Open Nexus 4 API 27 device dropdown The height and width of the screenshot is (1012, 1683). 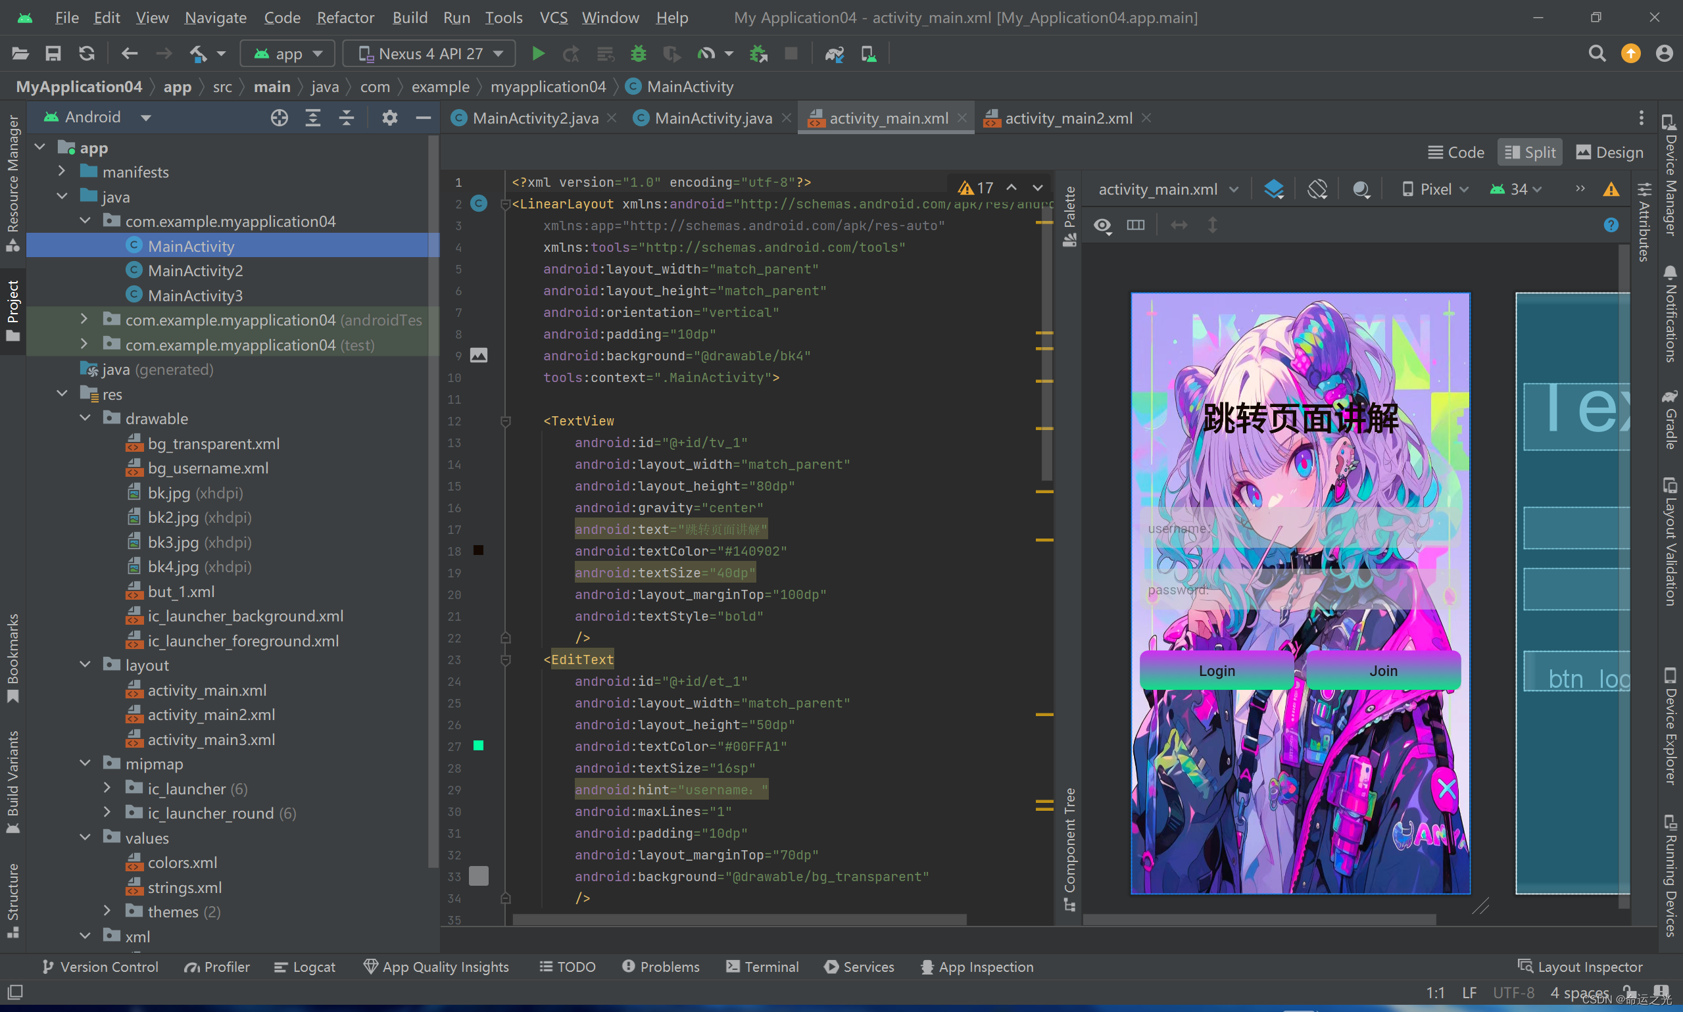point(431,53)
